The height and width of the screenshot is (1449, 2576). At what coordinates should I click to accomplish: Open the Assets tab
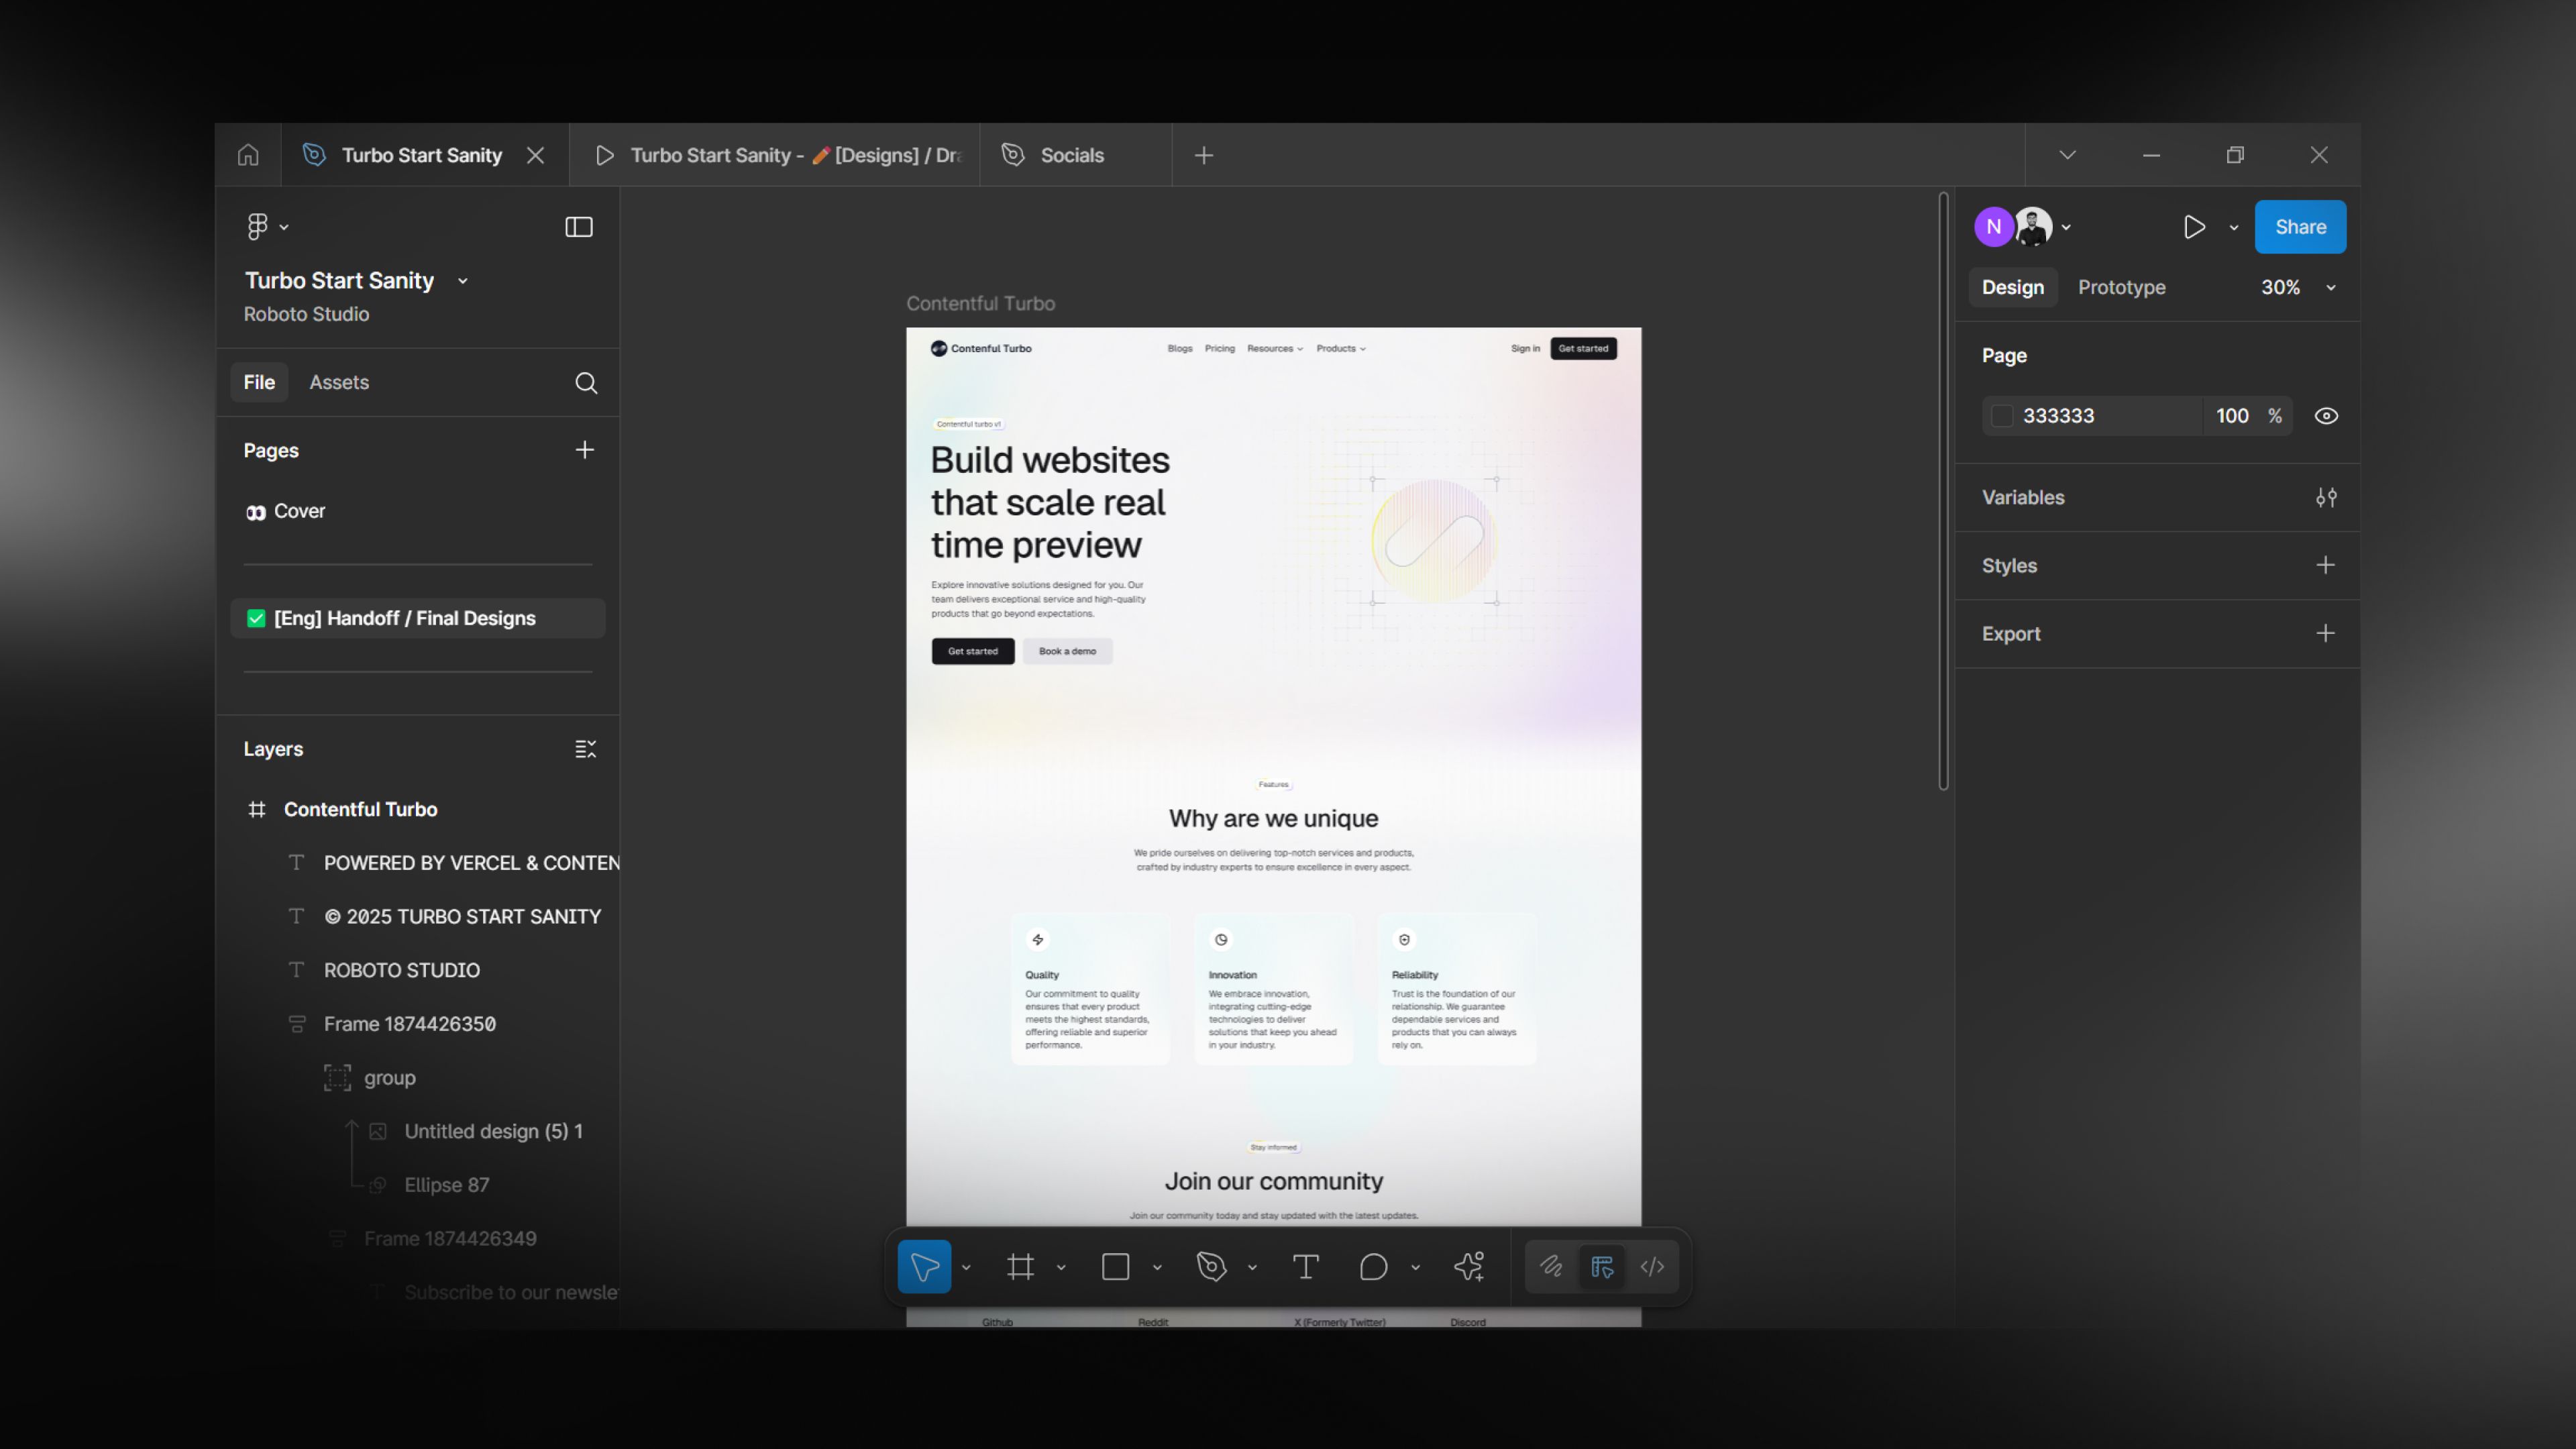click(339, 383)
